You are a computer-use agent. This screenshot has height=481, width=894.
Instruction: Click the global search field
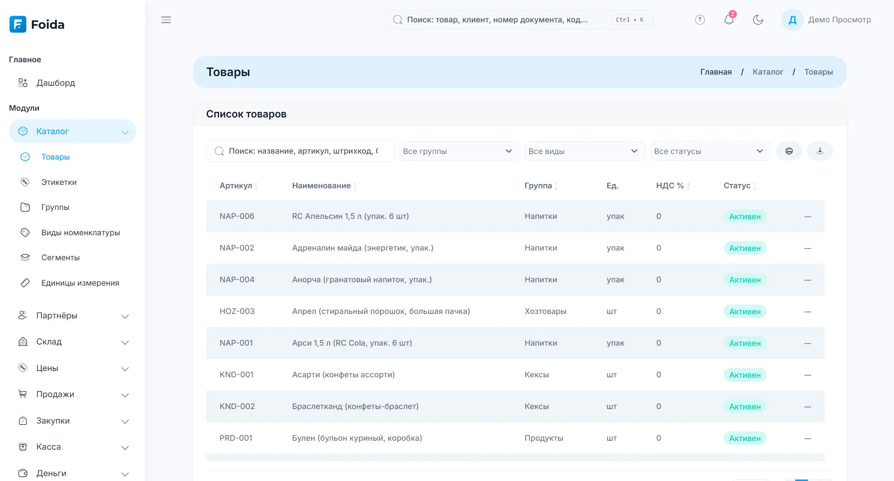coord(519,20)
